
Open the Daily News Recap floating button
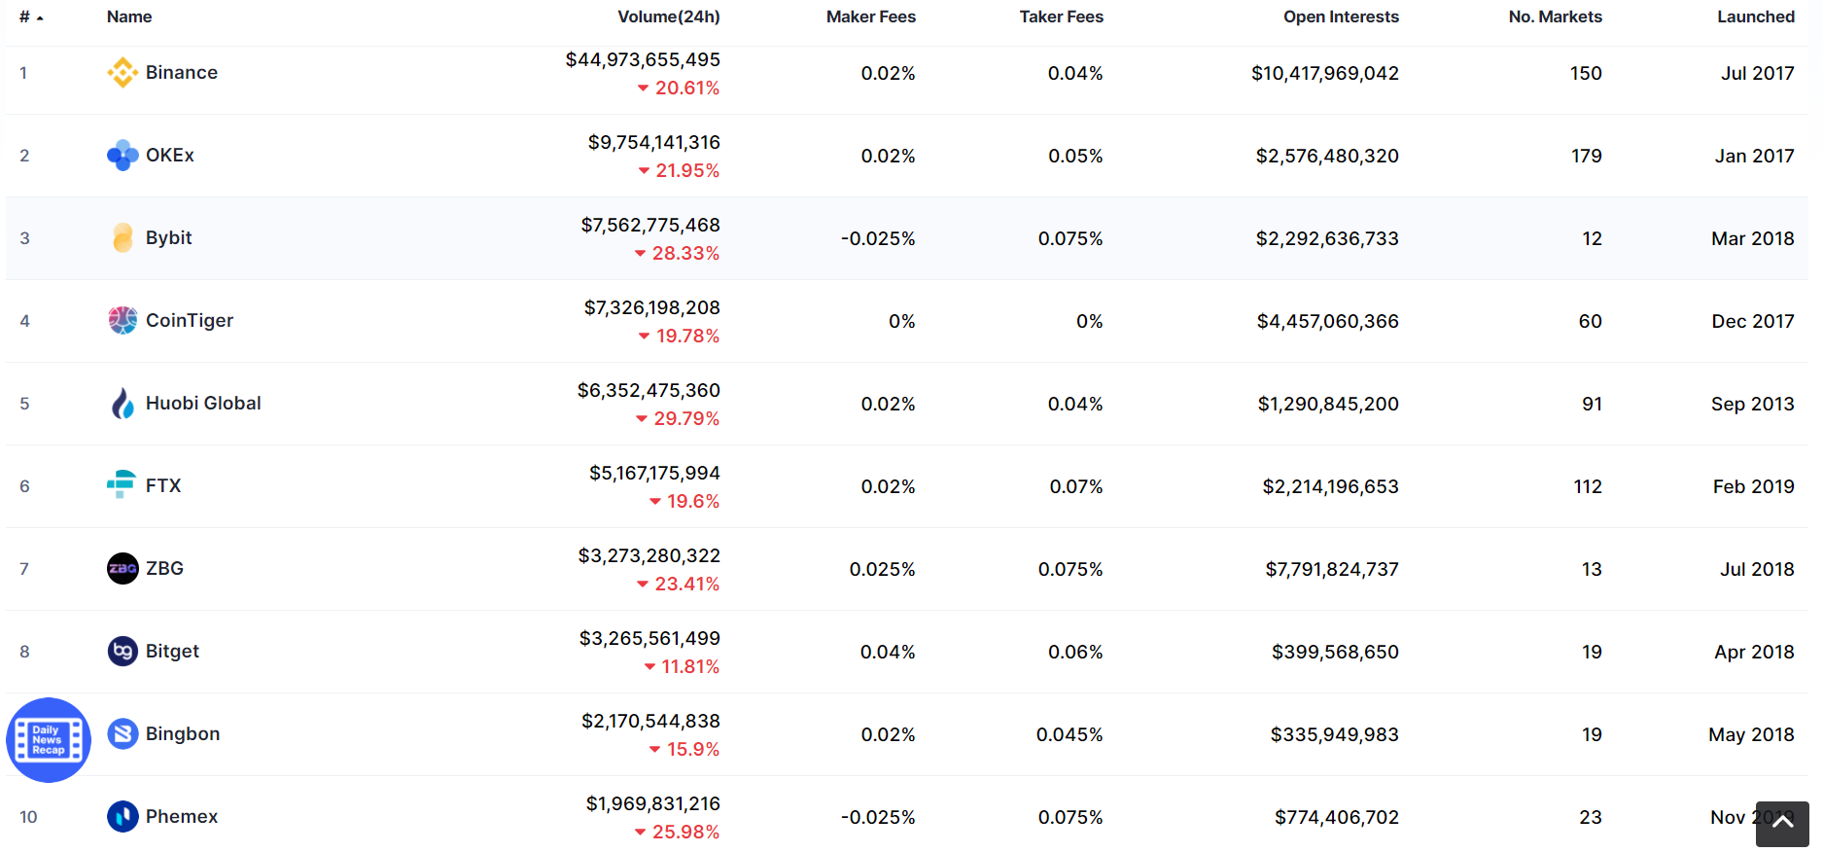(x=49, y=740)
